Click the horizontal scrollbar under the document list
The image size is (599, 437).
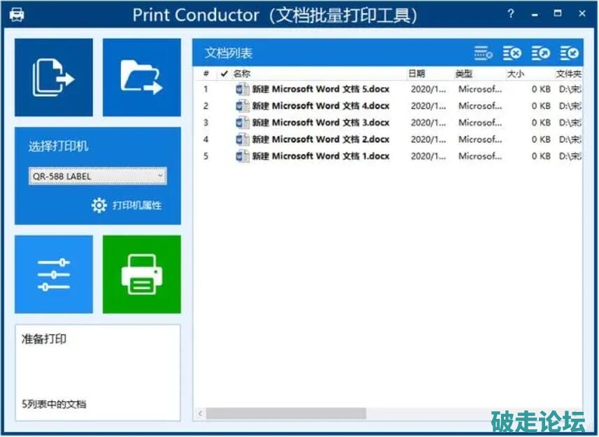(287, 414)
